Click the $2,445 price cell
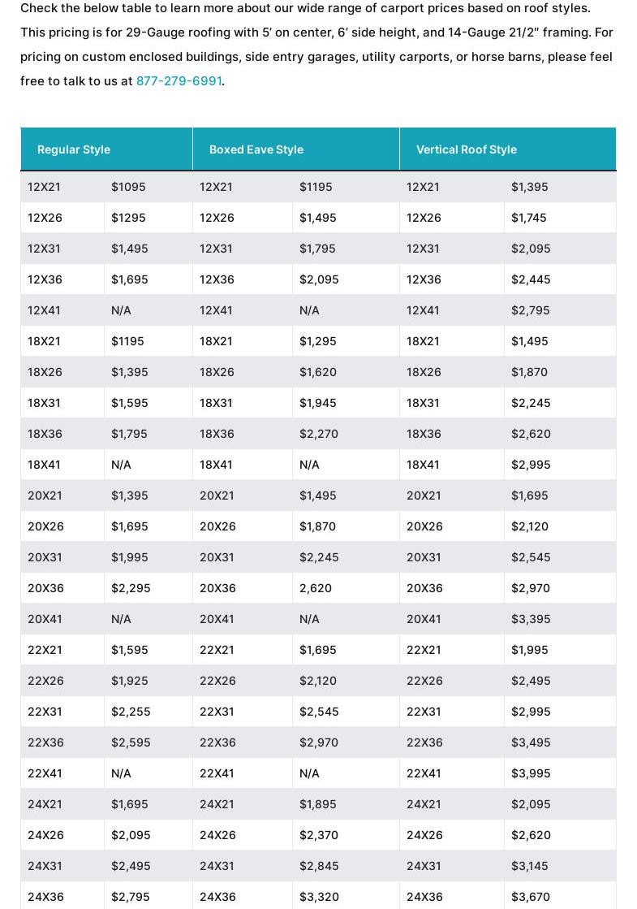This screenshot has height=909, width=637. click(x=531, y=279)
